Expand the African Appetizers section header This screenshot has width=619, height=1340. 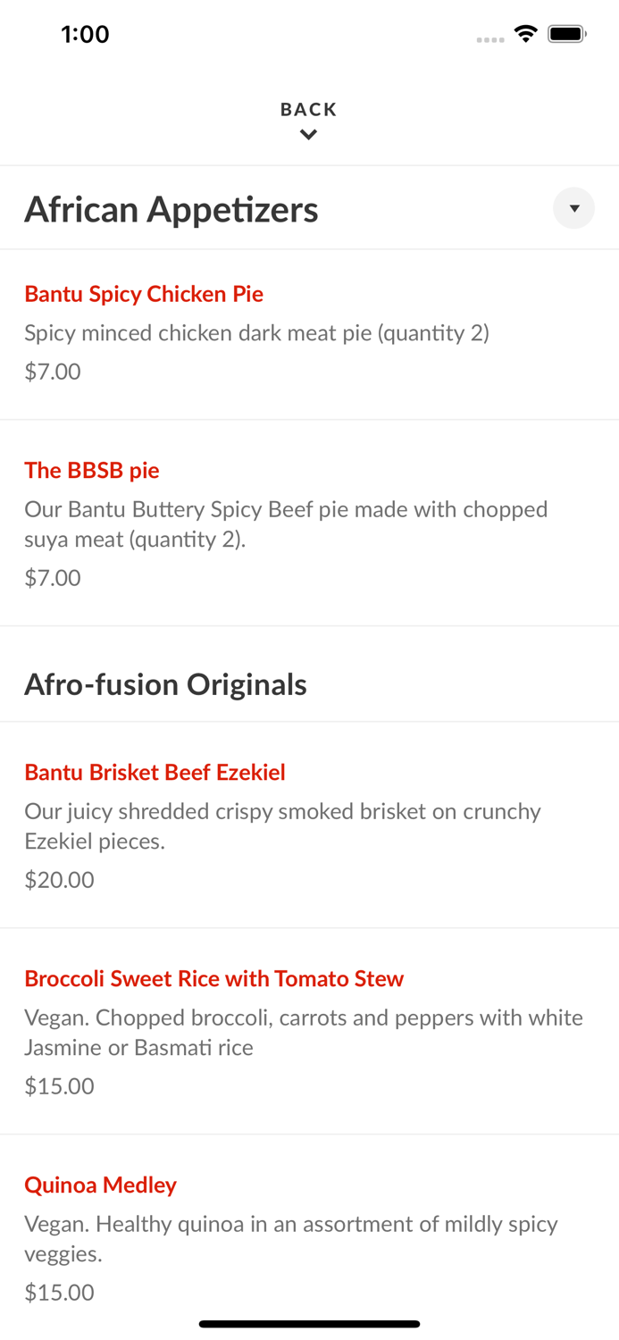(x=309, y=208)
